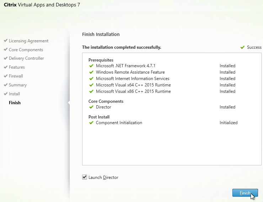Screen dimensions: 263x202
Task: Click the 'Initialized' status text
Action: 229,123
